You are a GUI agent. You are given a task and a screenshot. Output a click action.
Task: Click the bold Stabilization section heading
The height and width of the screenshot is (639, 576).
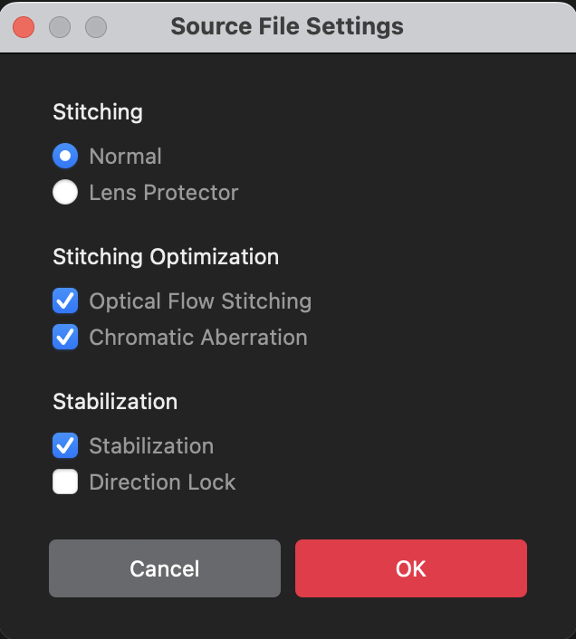115,401
